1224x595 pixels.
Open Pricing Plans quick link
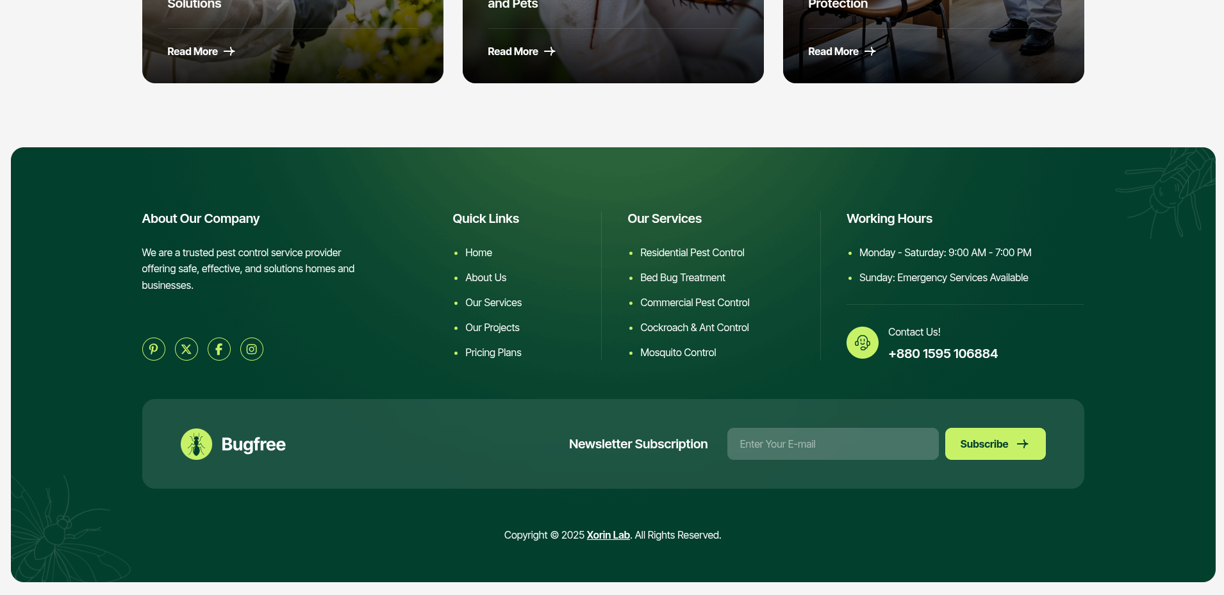[493, 352]
